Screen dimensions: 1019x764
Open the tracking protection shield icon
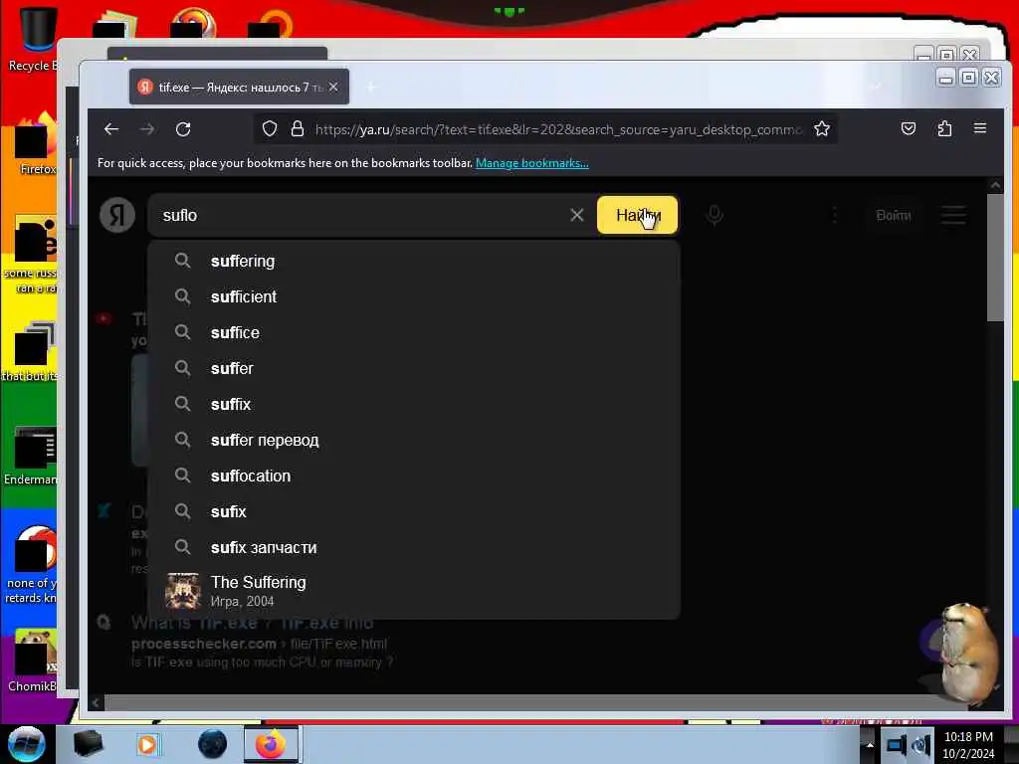[x=269, y=129]
